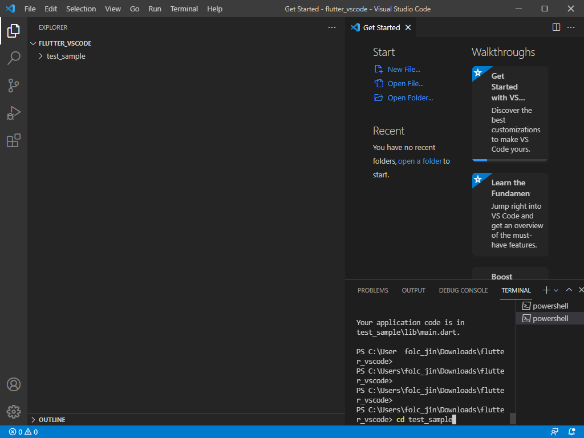The width and height of the screenshot is (584, 438).
Task: Open the feedback icon in status bar
Action: coord(554,432)
